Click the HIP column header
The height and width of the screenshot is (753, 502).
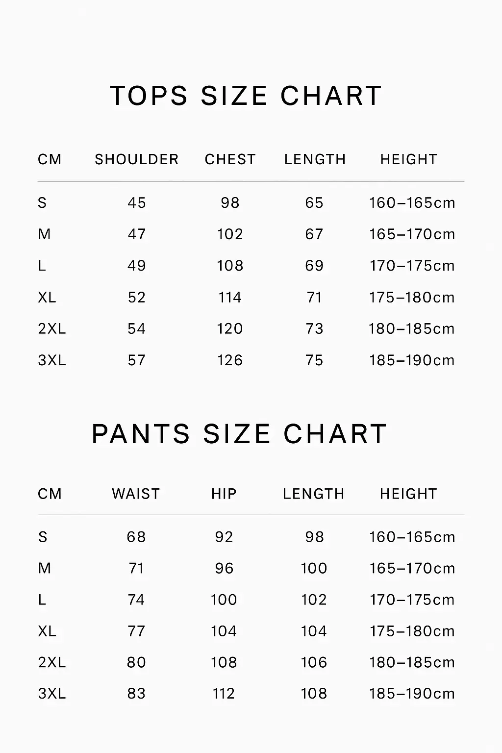pos(224,494)
